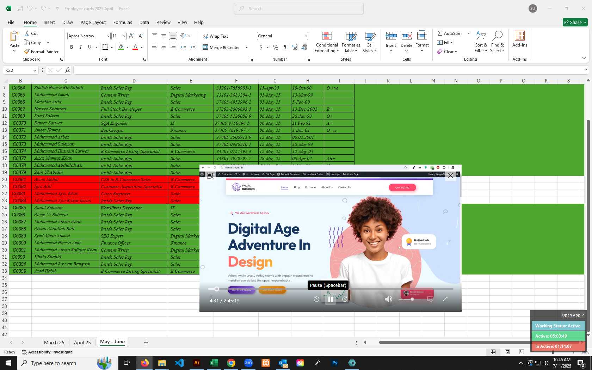Open the Insert ribbon tab
The image size is (592, 370).
49,22
